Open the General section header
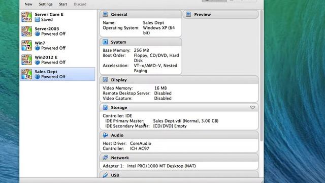The height and width of the screenshot is (183, 325). (x=141, y=14)
